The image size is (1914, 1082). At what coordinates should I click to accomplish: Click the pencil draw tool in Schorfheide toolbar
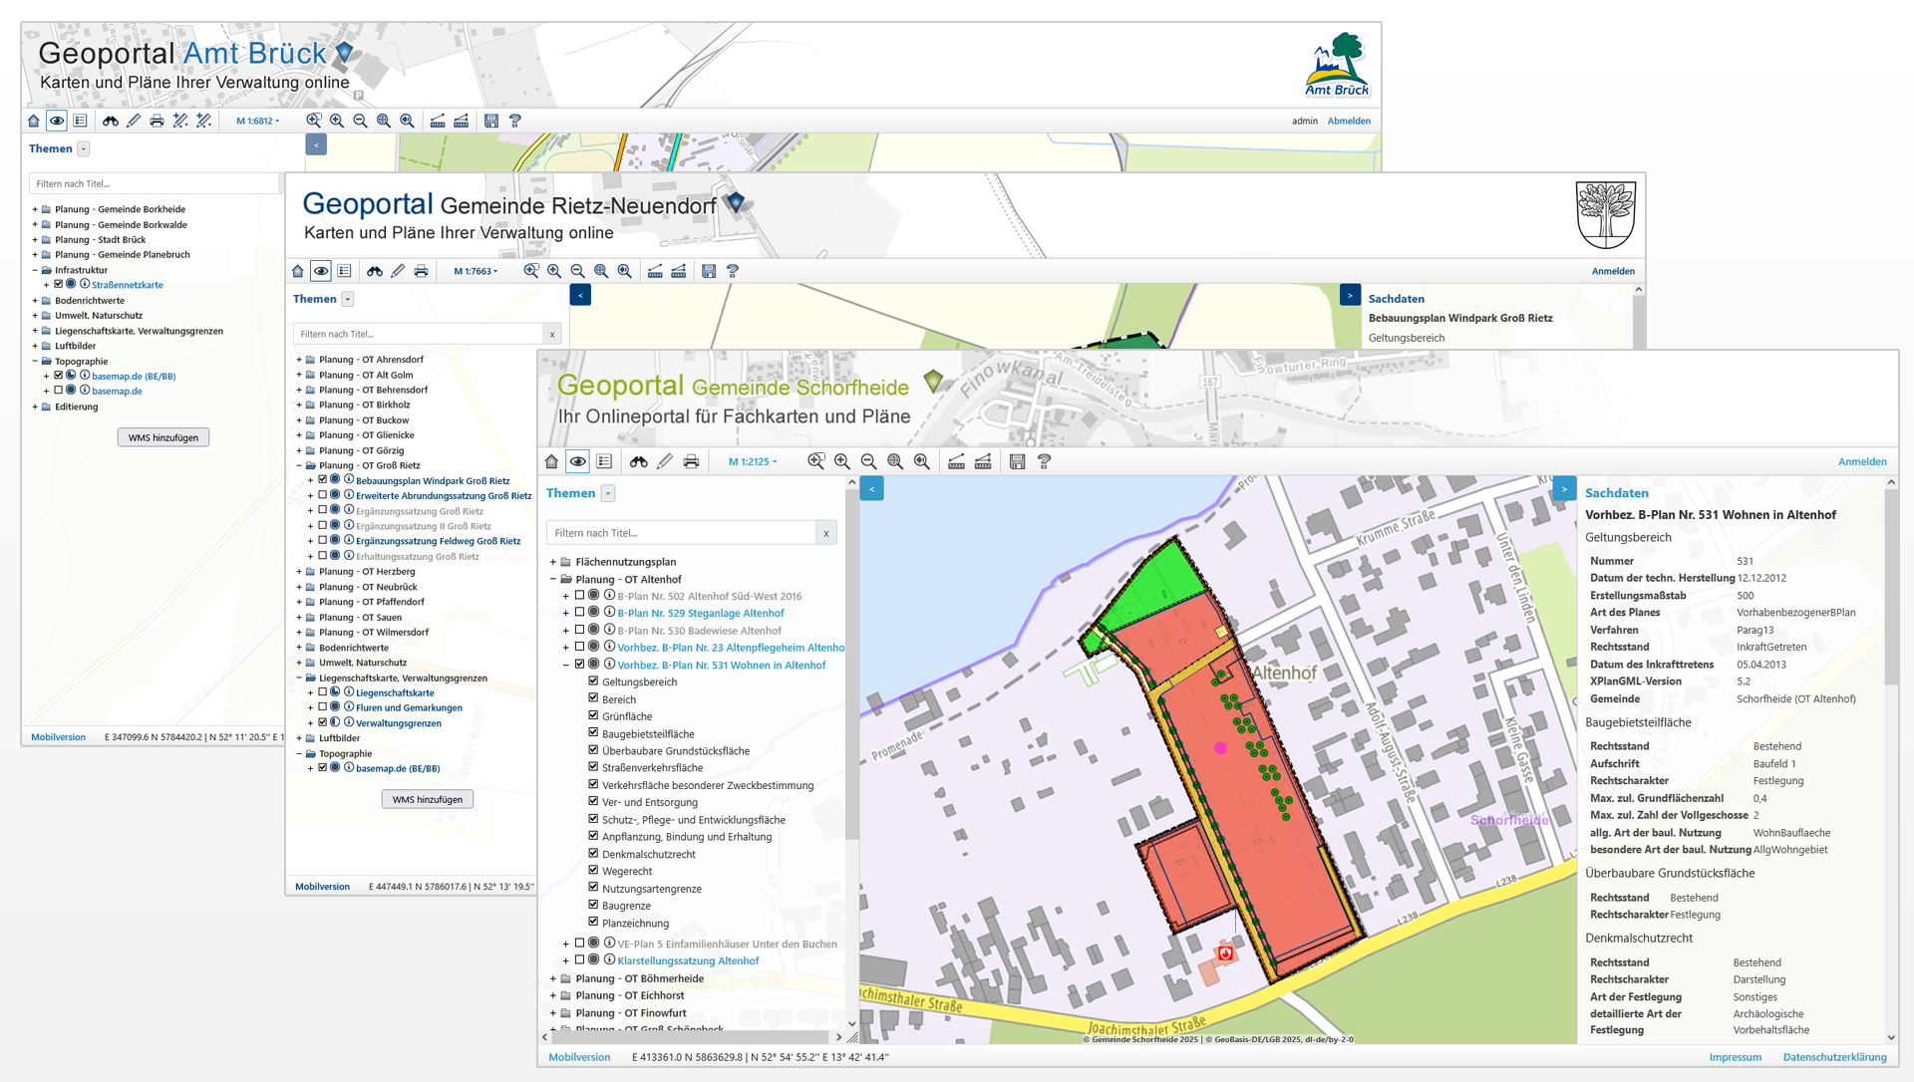pos(665,461)
